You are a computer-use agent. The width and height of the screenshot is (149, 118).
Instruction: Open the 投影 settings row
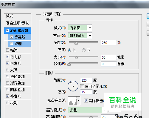[18, 103]
